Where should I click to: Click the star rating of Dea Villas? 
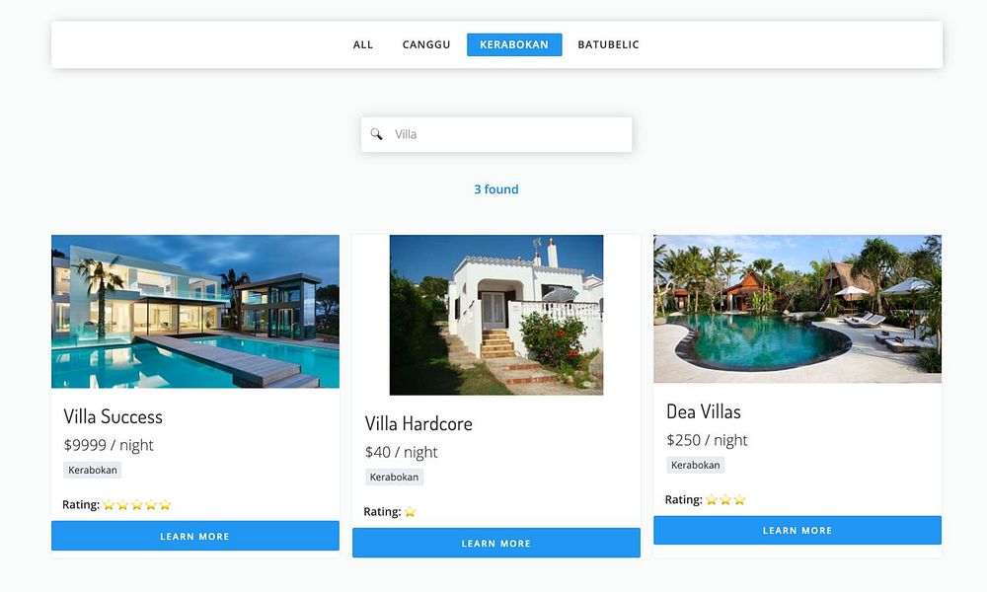[x=725, y=499]
